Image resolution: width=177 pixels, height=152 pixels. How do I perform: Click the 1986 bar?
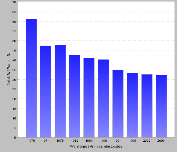pos(89,98)
